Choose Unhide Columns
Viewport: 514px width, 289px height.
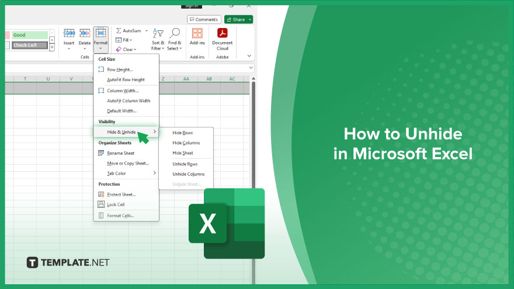(189, 174)
